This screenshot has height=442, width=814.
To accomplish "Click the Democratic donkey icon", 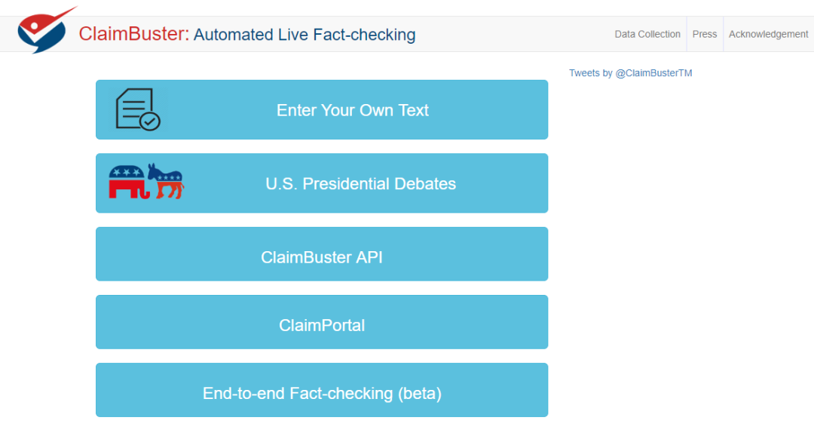I will pos(166,181).
